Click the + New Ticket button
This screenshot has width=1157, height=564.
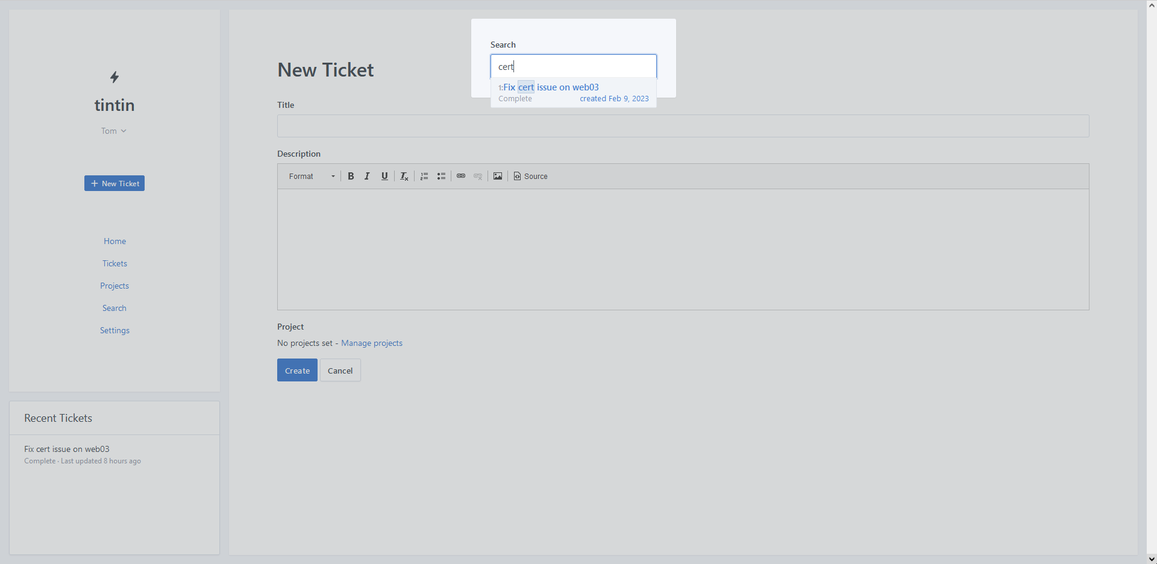click(114, 183)
